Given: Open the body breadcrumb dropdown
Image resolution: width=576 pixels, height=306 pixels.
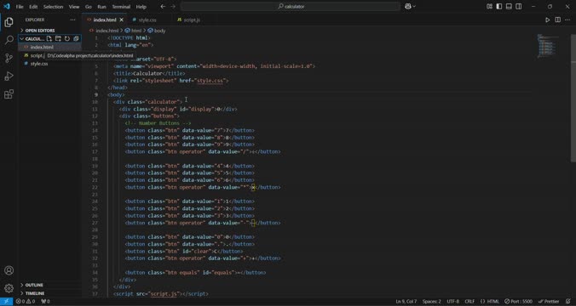Looking at the screenshot, I should (157, 31).
